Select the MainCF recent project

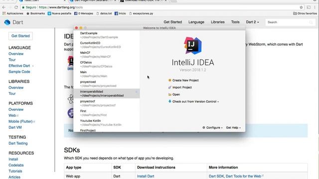[106, 55]
